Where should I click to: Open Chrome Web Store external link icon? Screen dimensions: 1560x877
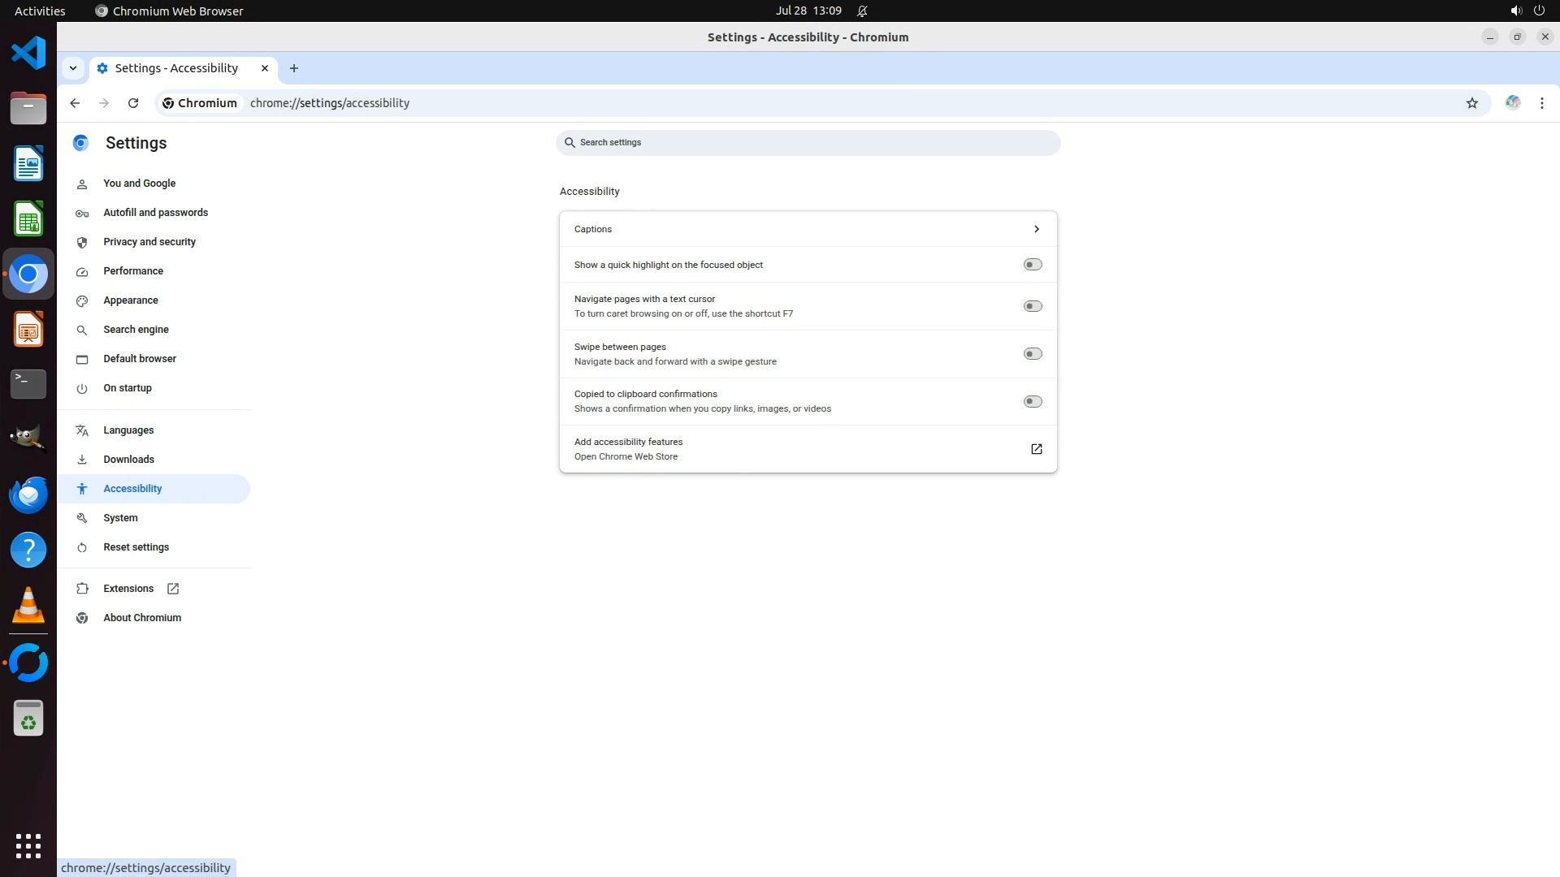[1036, 449]
